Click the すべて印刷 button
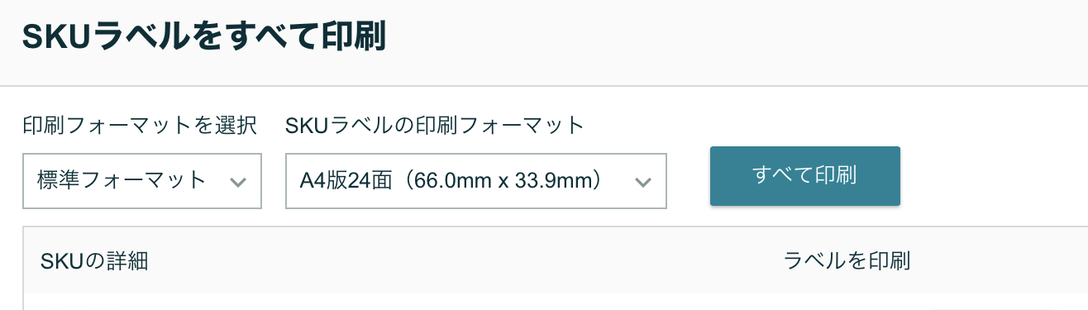Viewport: 1088px width, 310px height. point(804,175)
